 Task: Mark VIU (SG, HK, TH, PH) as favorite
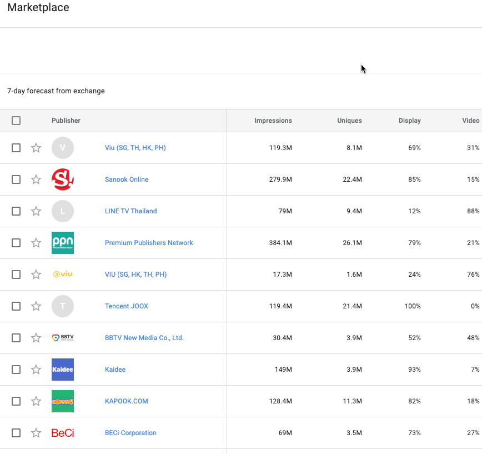(x=36, y=275)
